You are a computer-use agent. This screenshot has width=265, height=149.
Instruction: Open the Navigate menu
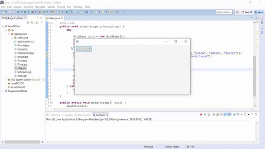pos(40,7)
